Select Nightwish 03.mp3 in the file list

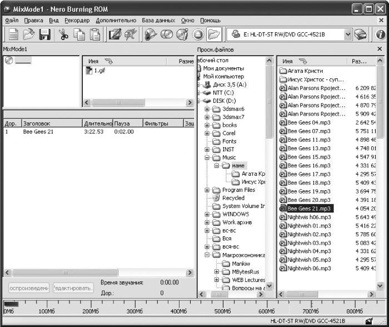point(309,243)
